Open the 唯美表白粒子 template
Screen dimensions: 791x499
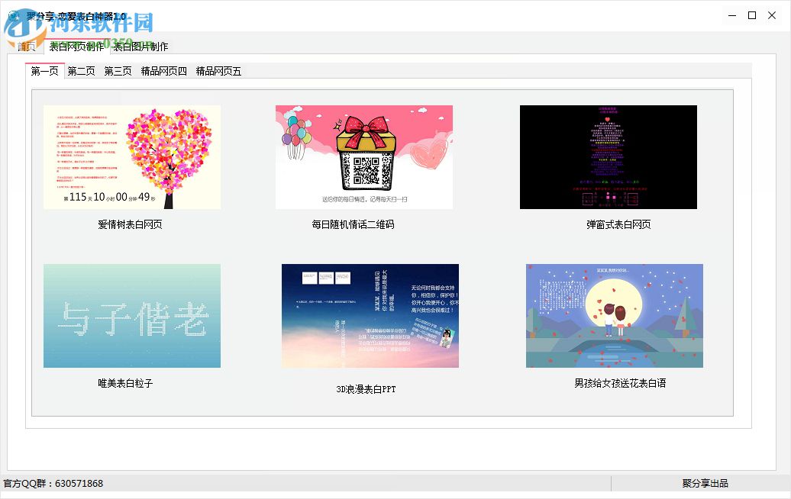pos(131,316)
